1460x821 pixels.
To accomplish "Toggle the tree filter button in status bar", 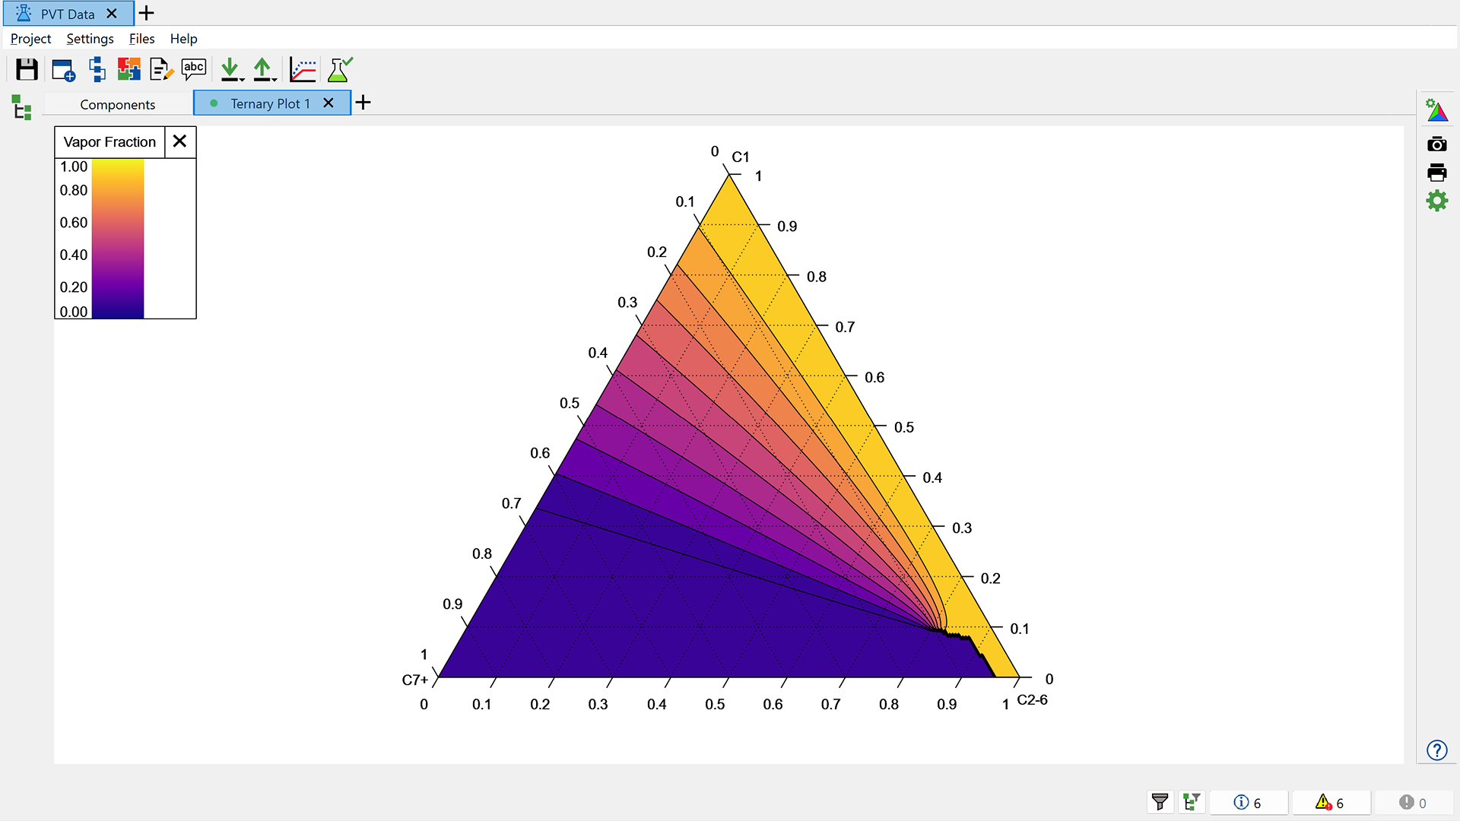I will (x=1191, y=802).
